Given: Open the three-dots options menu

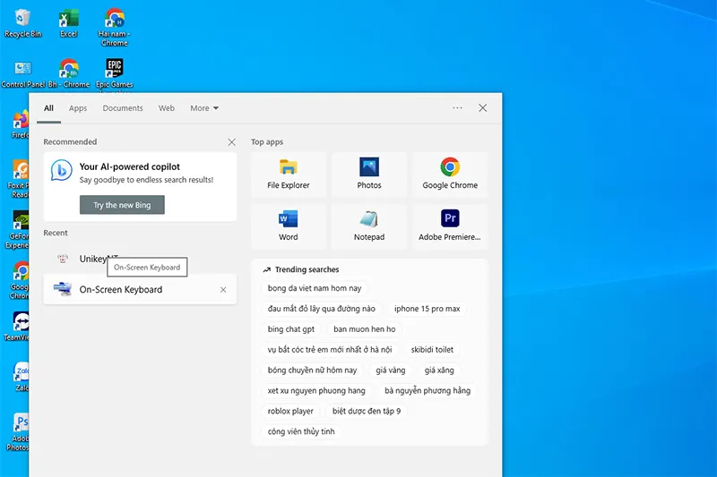Looking at the screenshot, I should [x=457, y=108].
